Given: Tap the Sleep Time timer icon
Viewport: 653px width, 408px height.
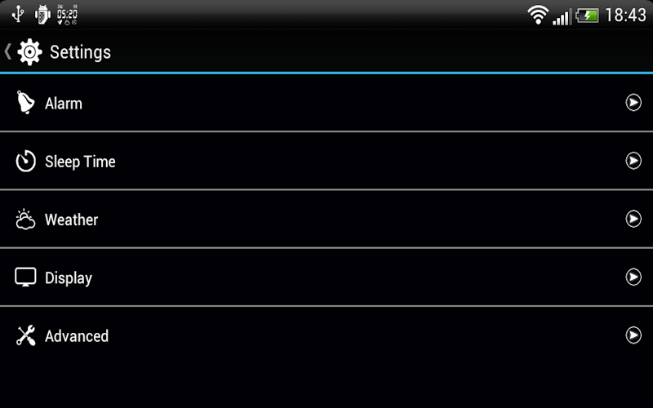Looking at the screenshot, I should click(x=25, y=161).
